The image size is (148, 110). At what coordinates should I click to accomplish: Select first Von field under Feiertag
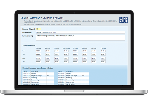103,51
